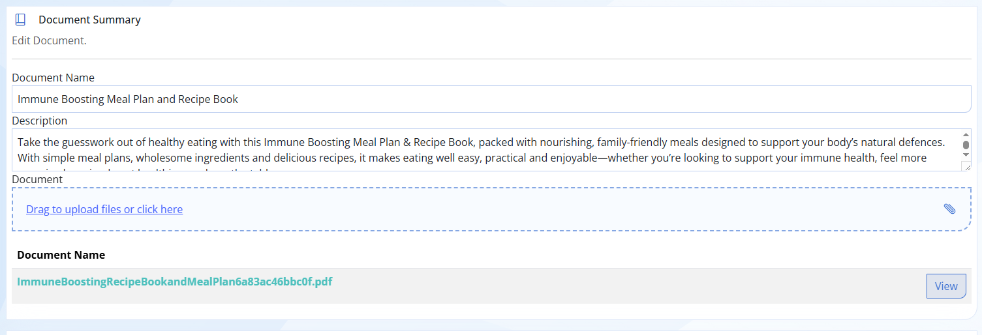Click the 'Document Summary' heading text

(x=89, y=20)
